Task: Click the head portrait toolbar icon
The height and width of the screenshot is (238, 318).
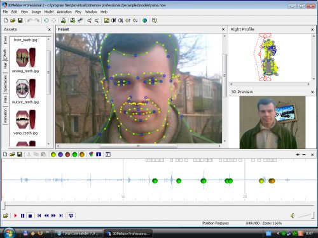Action: tap(63, 20)
